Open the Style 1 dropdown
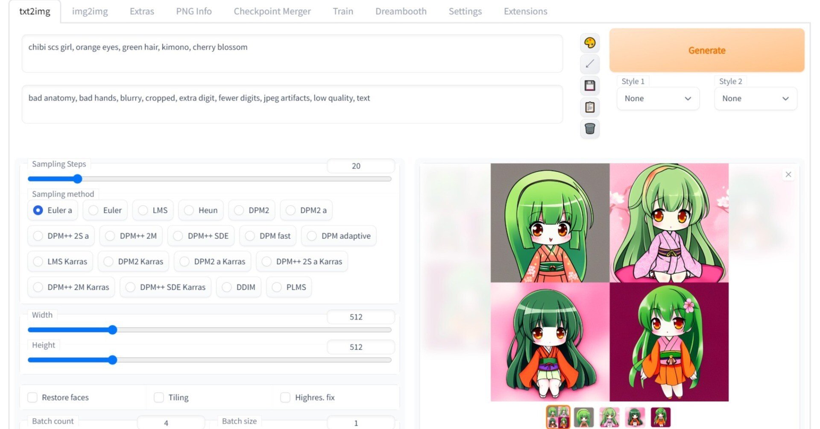This screenshot has width=820, height=429. pos(658,99)
